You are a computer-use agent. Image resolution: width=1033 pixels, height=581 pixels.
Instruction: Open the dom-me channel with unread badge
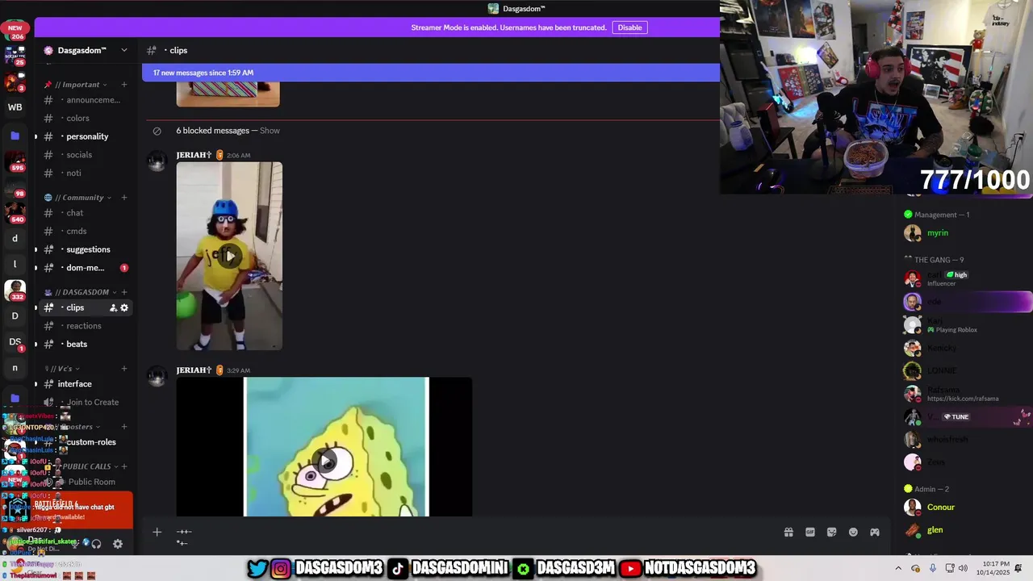86,268
